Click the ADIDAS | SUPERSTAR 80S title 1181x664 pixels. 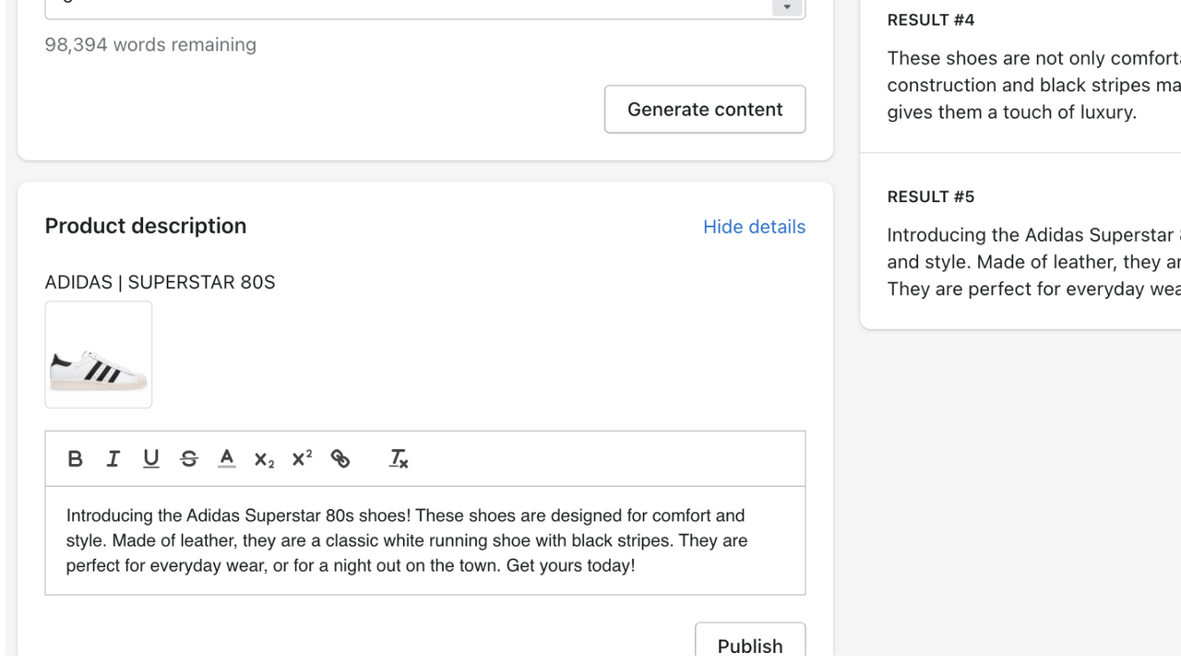click(160, 282)
